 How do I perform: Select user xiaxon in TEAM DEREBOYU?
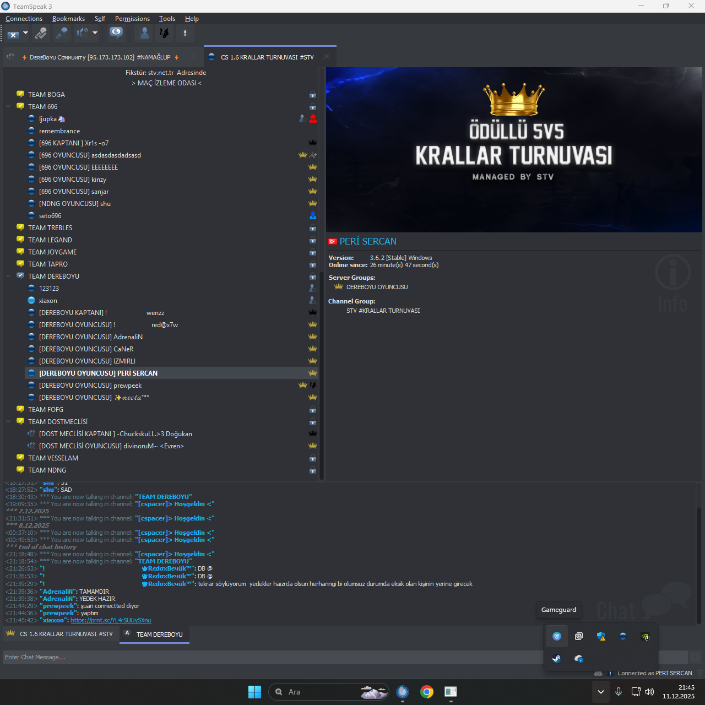[48, 301]
